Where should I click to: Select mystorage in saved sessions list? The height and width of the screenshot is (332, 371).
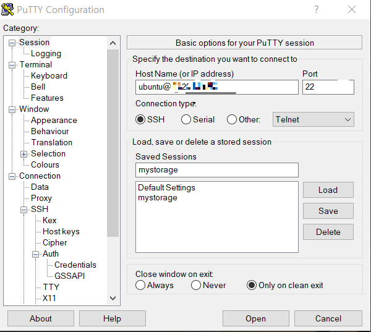158,198
